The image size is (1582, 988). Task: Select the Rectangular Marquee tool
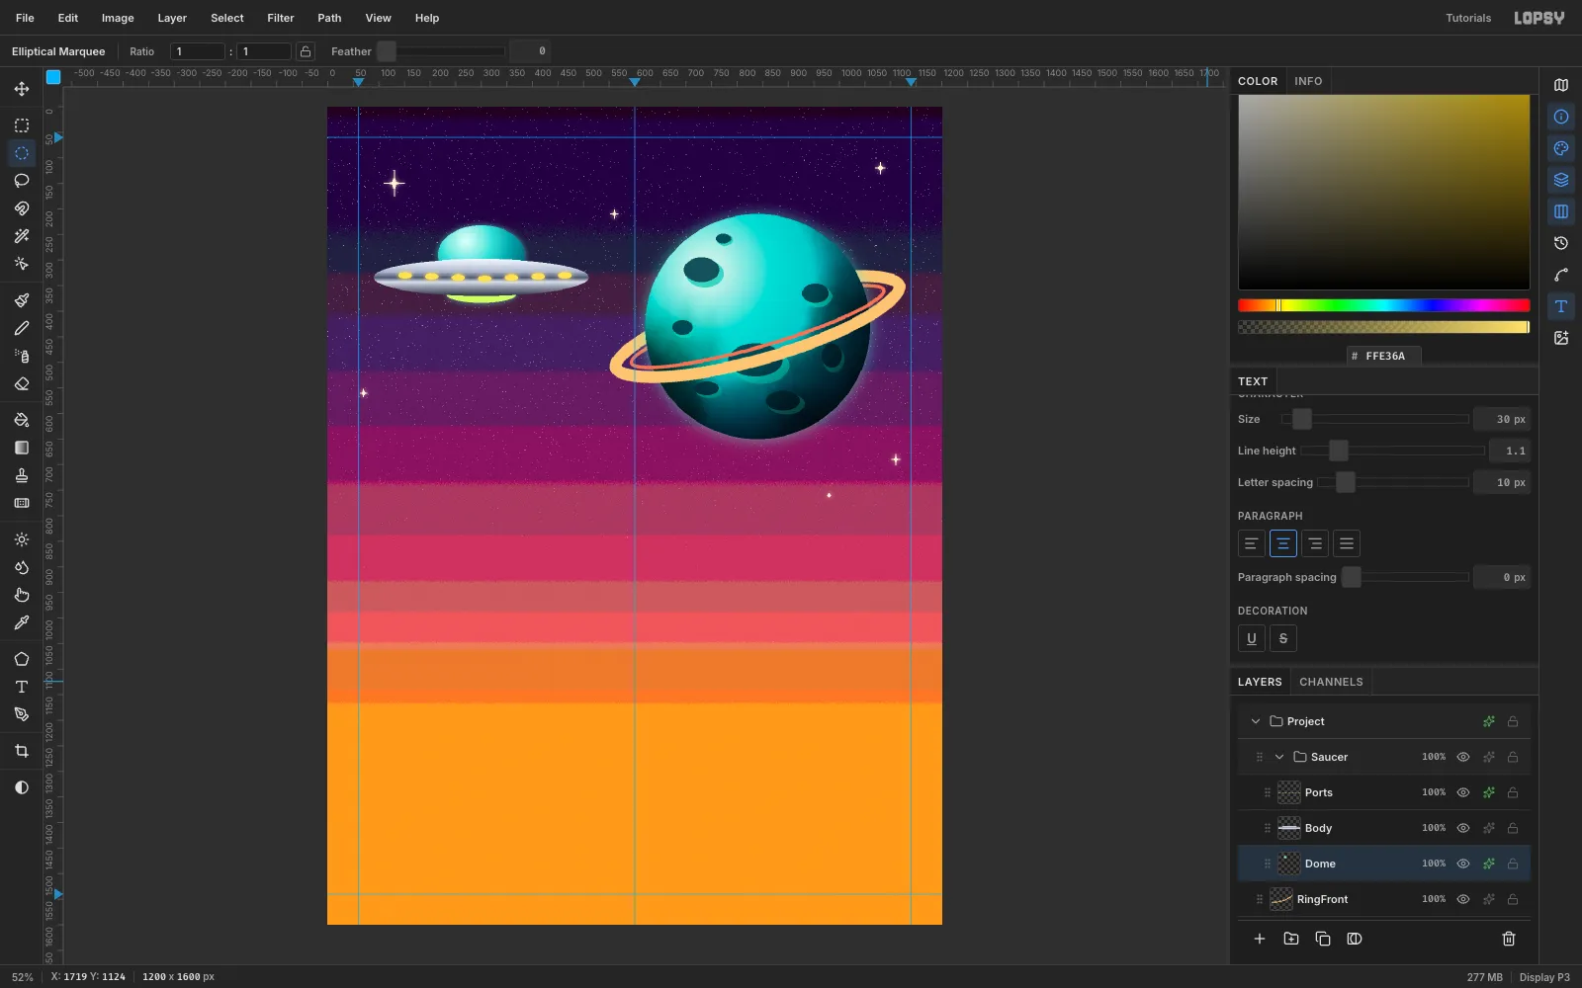22,125
